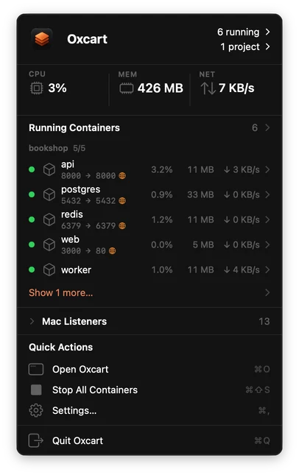Expand the 1 project chevron
Screen dimensions: 299x475
(x=267, y=46)
